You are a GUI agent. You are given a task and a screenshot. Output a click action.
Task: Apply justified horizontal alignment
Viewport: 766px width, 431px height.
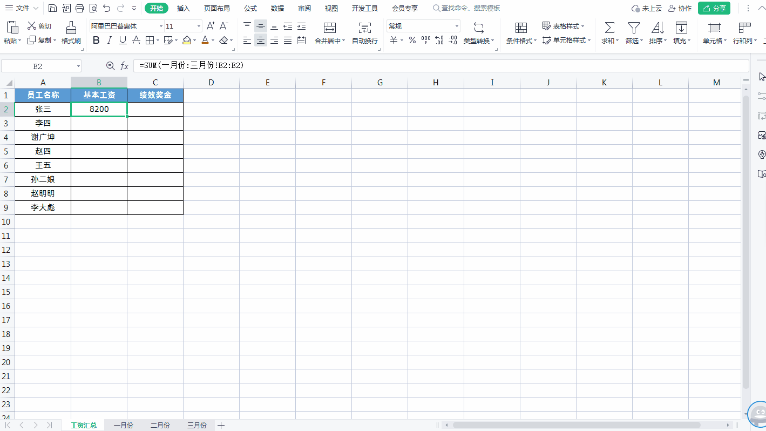(288, 40)
